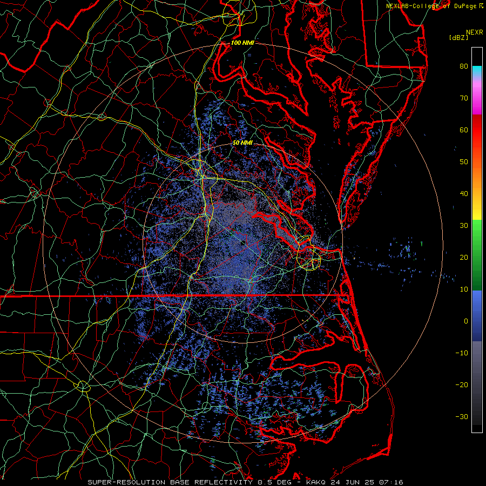
Task: Click the 50 value on dBZ scale
Action: pyautogui.click(x=464, y=162)
